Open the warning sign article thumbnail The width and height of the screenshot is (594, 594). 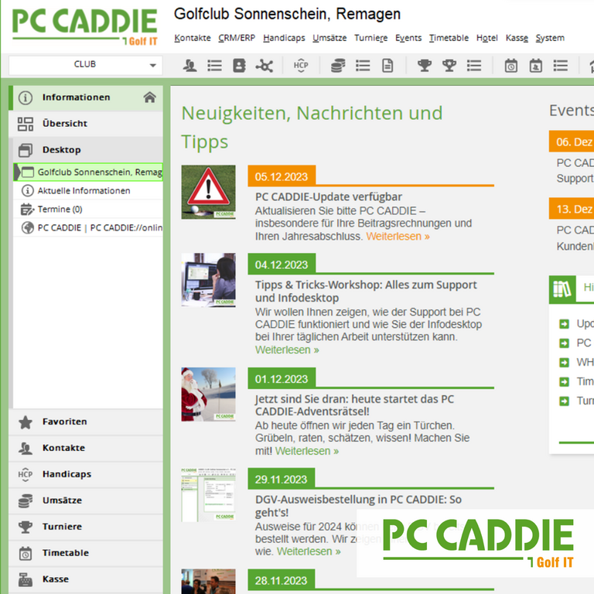click(x=208, y=192)
